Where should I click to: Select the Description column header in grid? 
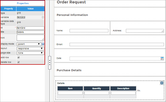(x=123, y=88)
